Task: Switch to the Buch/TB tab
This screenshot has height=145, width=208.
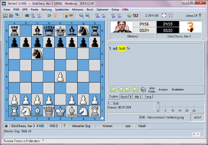Action: 126,97
